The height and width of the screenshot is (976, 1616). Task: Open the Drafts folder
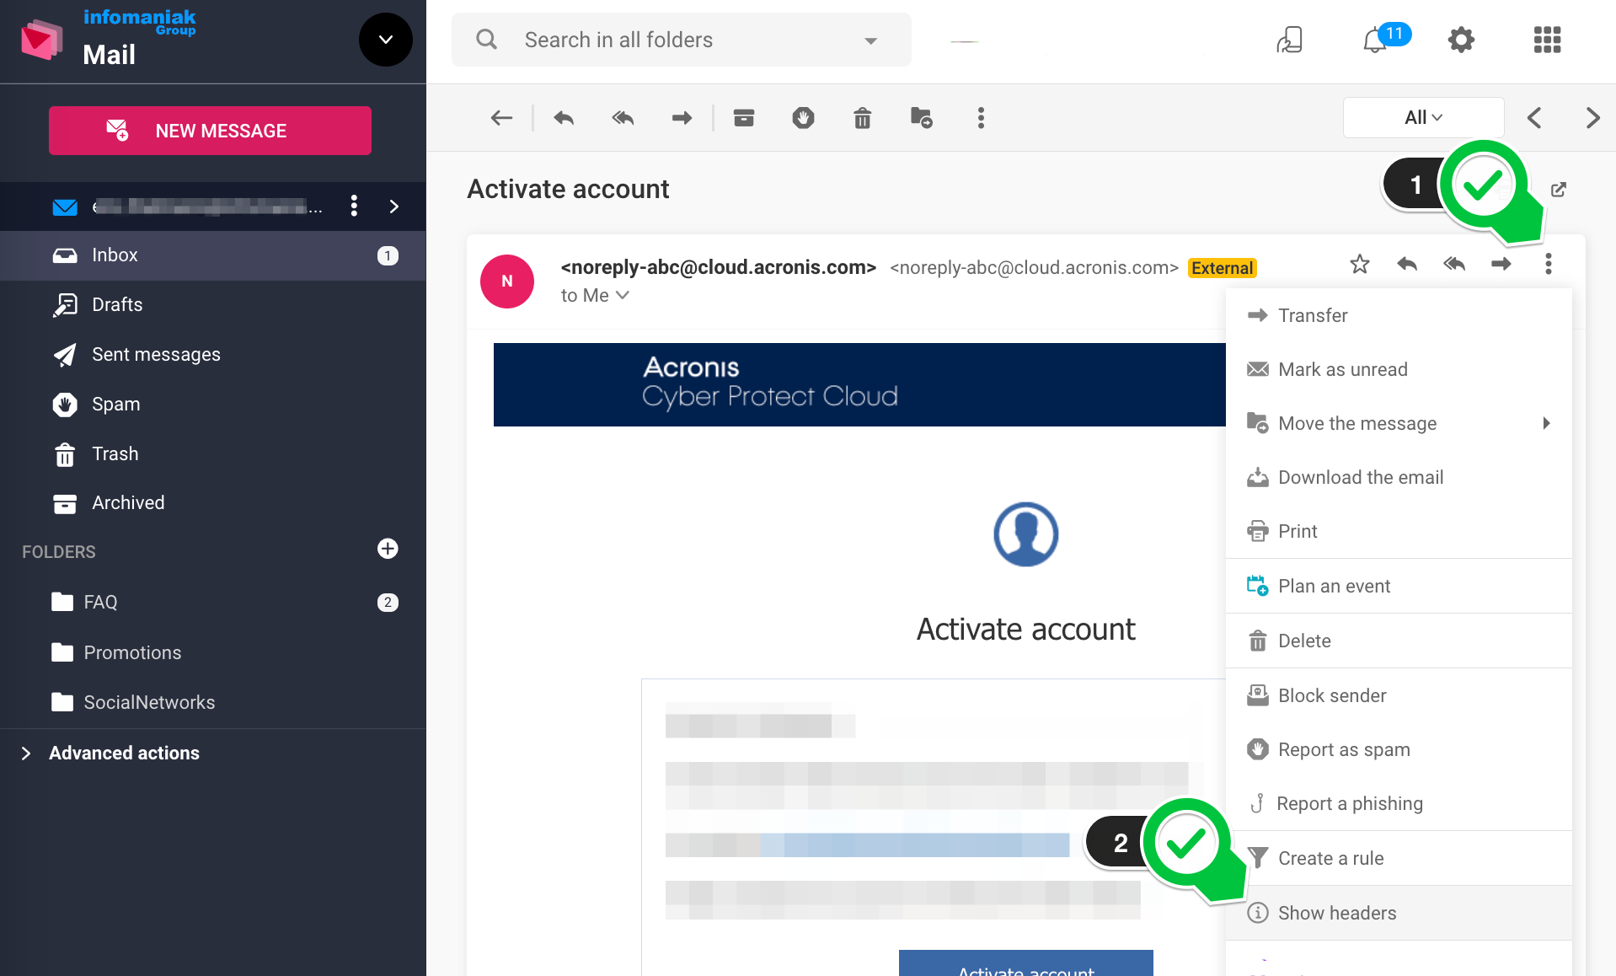[212, 305]
